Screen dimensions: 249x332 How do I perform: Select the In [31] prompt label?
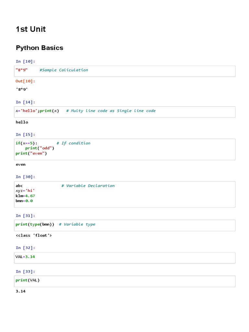pyautogui.click(x=25, y=216)
